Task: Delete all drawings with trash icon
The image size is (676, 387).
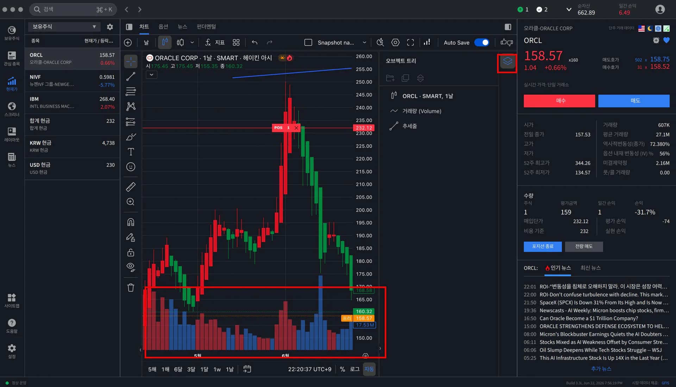Action: tap(131, 288)
